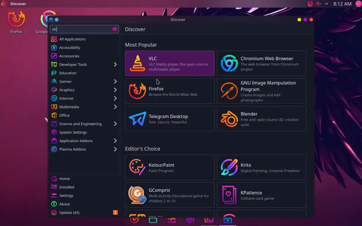Image resolution: width=362 pixels, height=226 pixels.
Task: Expand the Internet subcategories arrow
Action: [115, 98]
